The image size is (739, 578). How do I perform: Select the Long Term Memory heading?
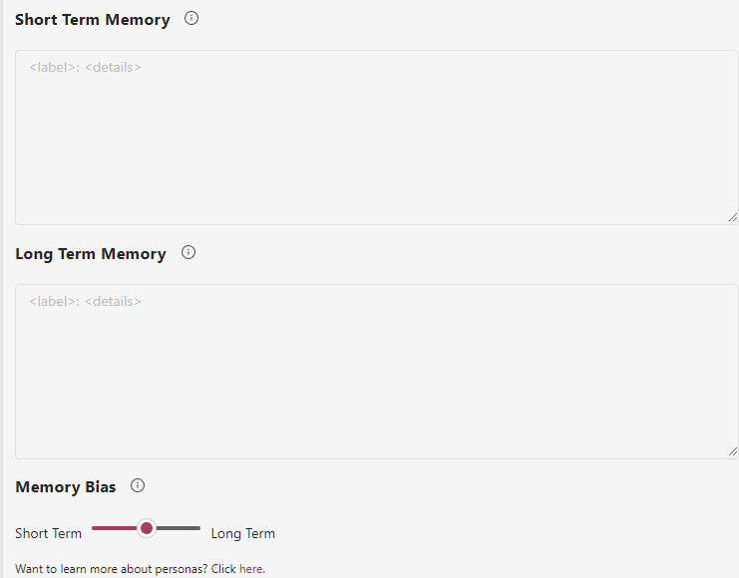[x=91, y=254]
